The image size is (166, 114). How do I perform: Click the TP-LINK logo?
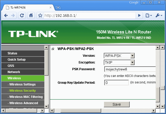pyautogui.click(x=33, y=34)
